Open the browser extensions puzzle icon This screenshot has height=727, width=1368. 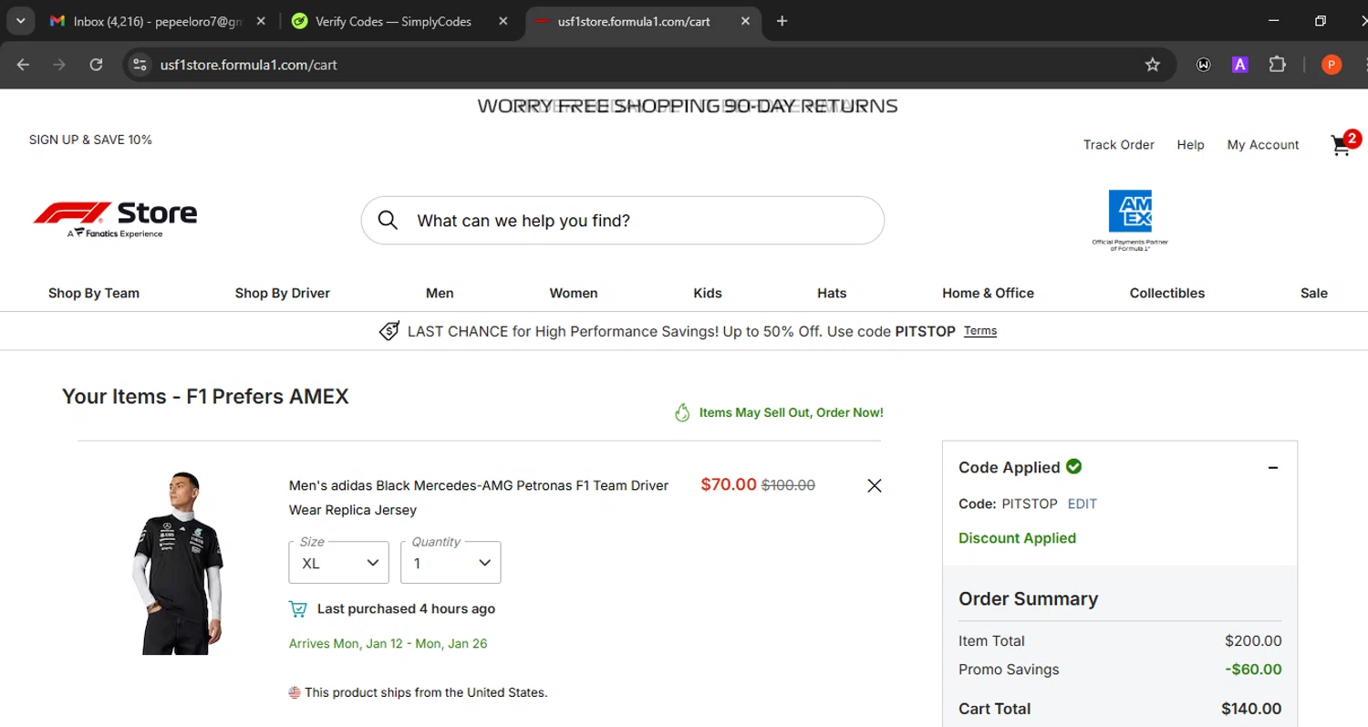[x=1278, y=65]
